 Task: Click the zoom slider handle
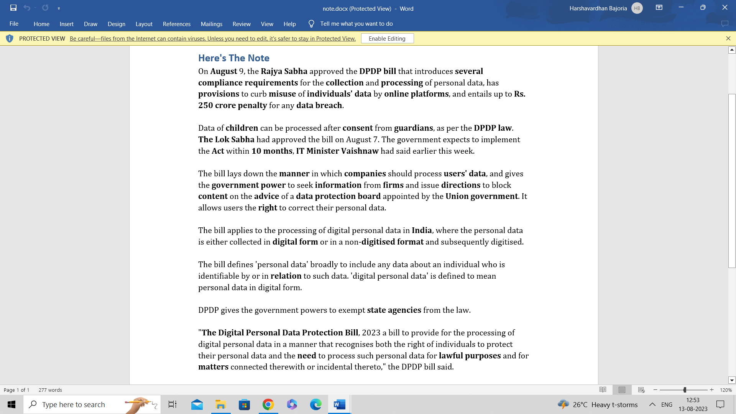coord(685,390)
